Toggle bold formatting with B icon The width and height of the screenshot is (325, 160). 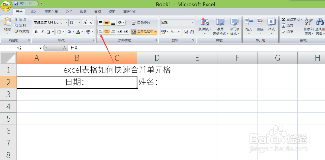(x=36, y=32)
